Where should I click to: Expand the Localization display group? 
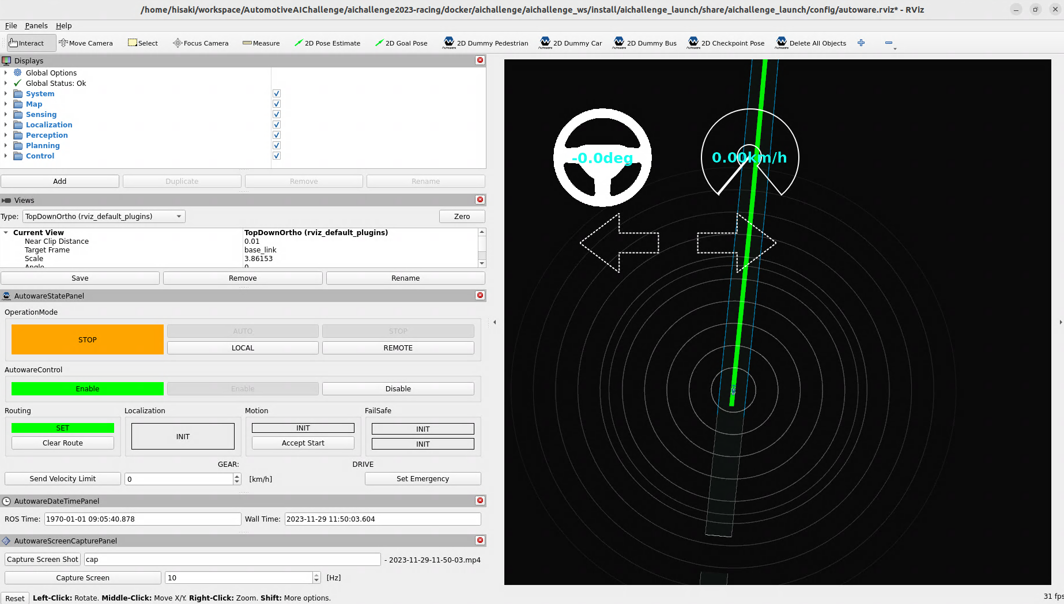(6, 125)
